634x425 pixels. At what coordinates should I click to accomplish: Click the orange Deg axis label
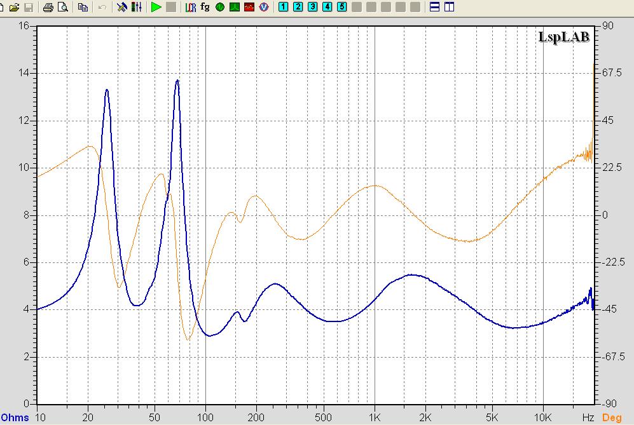(612, 418)
